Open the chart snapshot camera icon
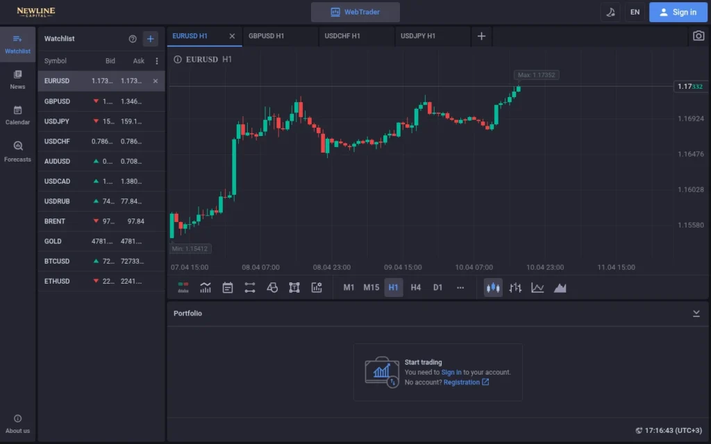The width and height of the screenshot is (711, 444). click(699, 35)
